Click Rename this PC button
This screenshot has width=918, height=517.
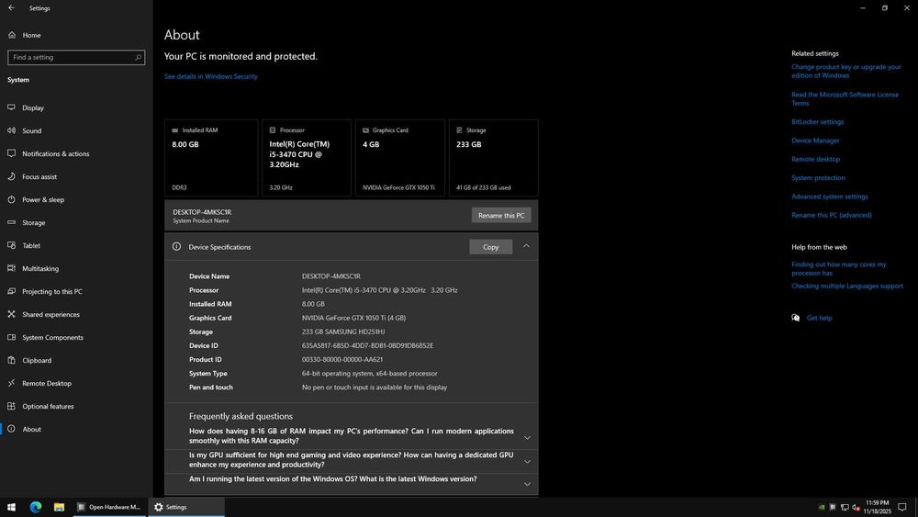(501, 216)
